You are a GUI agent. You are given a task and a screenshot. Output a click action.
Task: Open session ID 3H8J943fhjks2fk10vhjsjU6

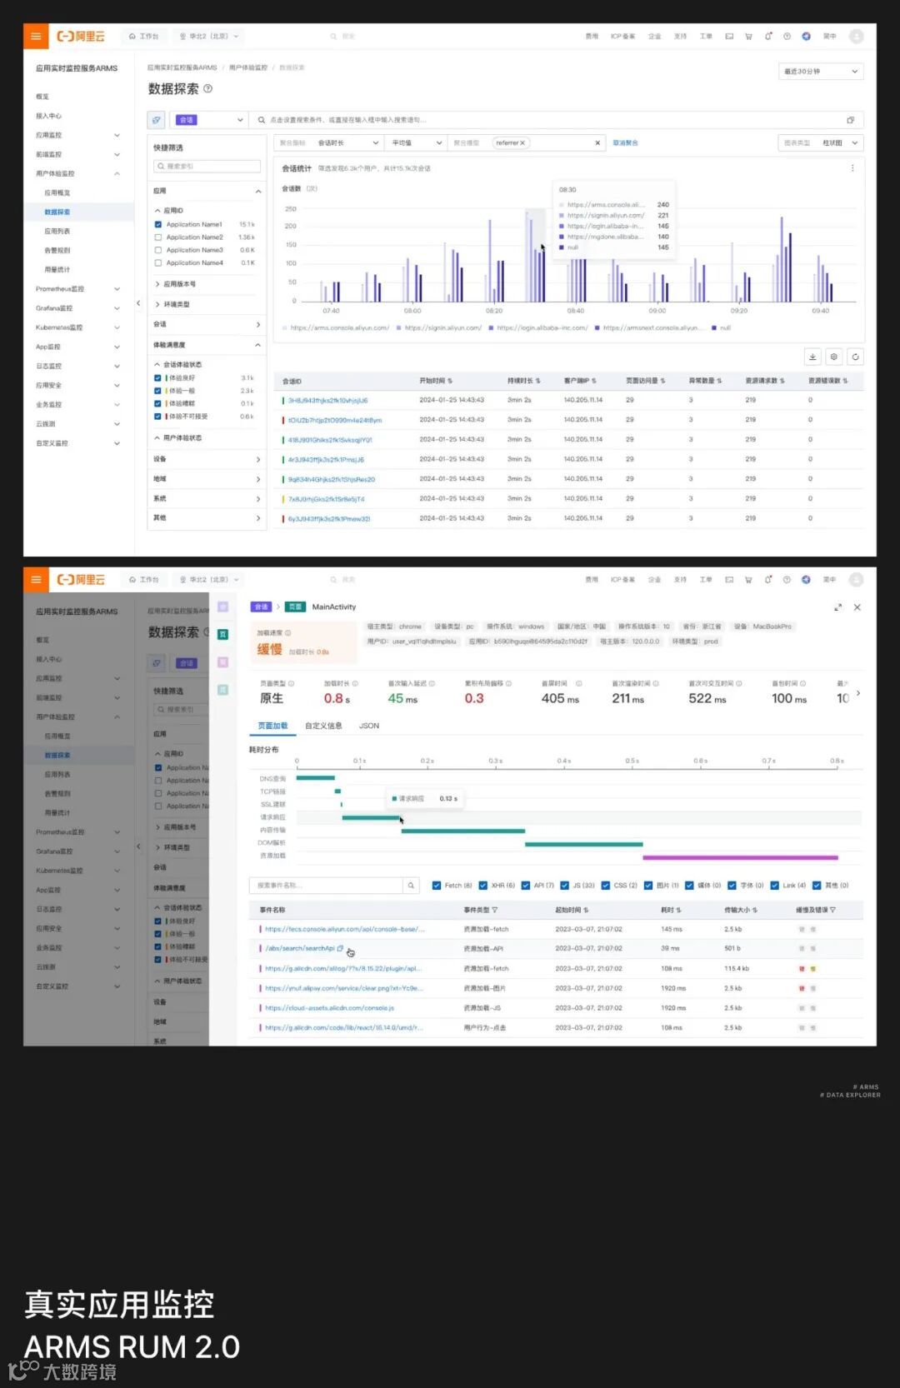[328, 400]
